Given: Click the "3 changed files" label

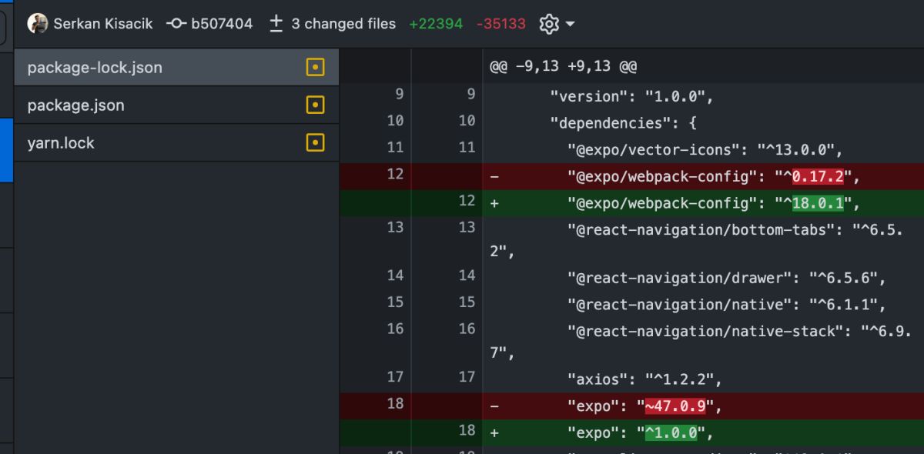Looking at the screenshot, I should click(343, 24).
